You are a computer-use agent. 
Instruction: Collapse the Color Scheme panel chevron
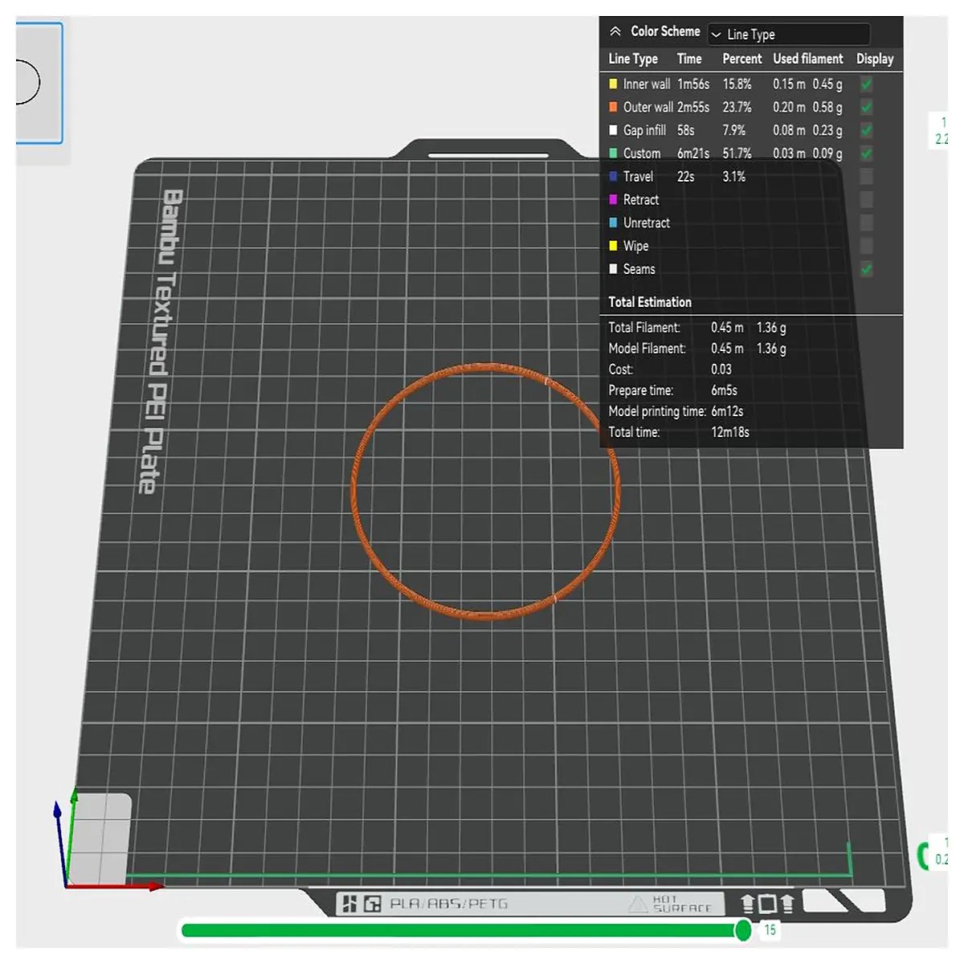[615, 31]
